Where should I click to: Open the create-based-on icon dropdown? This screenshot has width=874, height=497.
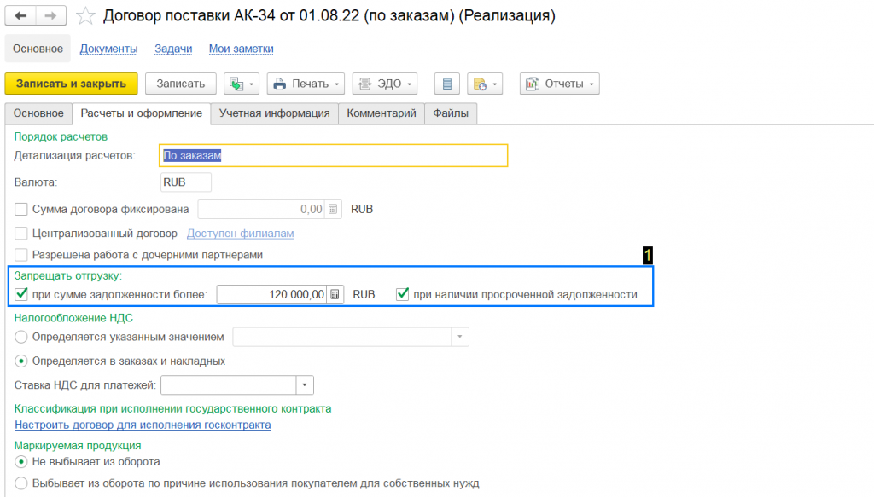242,84
